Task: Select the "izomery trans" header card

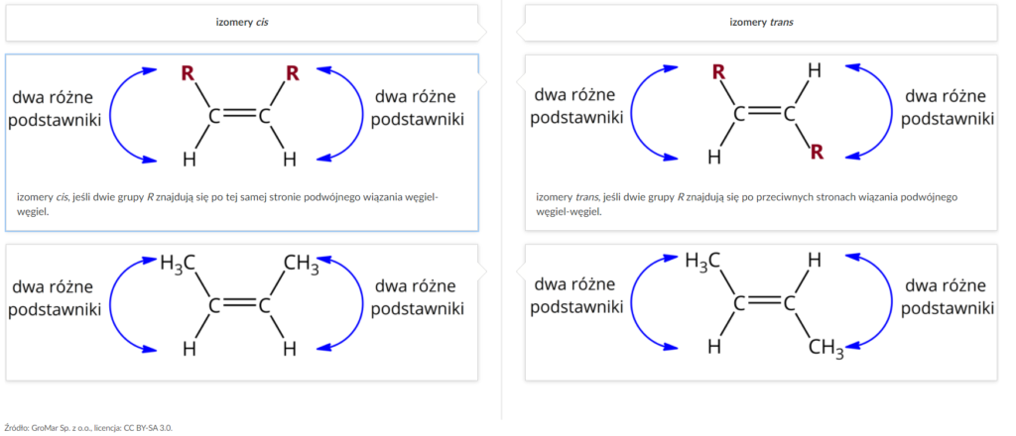Action: point(761,23)
